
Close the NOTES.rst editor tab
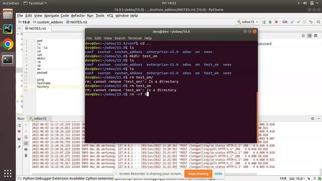pyautogui.click(x=49, y=28)
